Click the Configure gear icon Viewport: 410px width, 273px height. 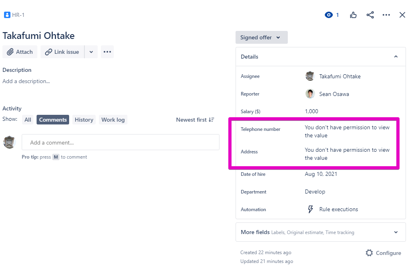[x=369, y=253]
